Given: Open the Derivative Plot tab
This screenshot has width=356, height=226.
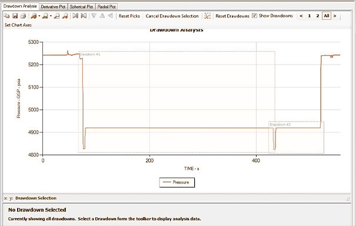Looking at the screenshot, I should pyautogui.click(x=53, y=6).
